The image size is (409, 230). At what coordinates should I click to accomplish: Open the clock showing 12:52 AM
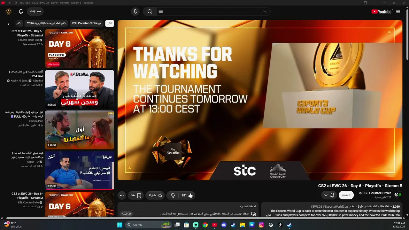pyautogui.click(x=399, y=225)
